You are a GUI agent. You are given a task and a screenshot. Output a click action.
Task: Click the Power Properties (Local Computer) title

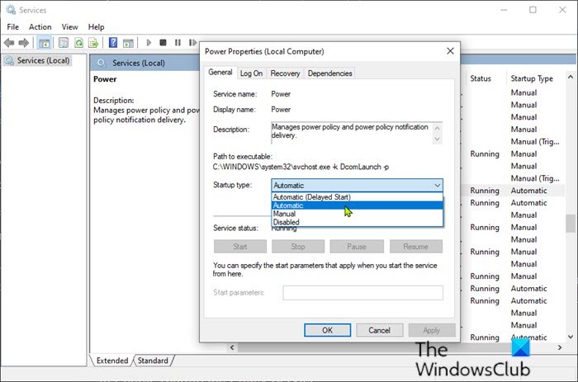click(x=264, y=52)
